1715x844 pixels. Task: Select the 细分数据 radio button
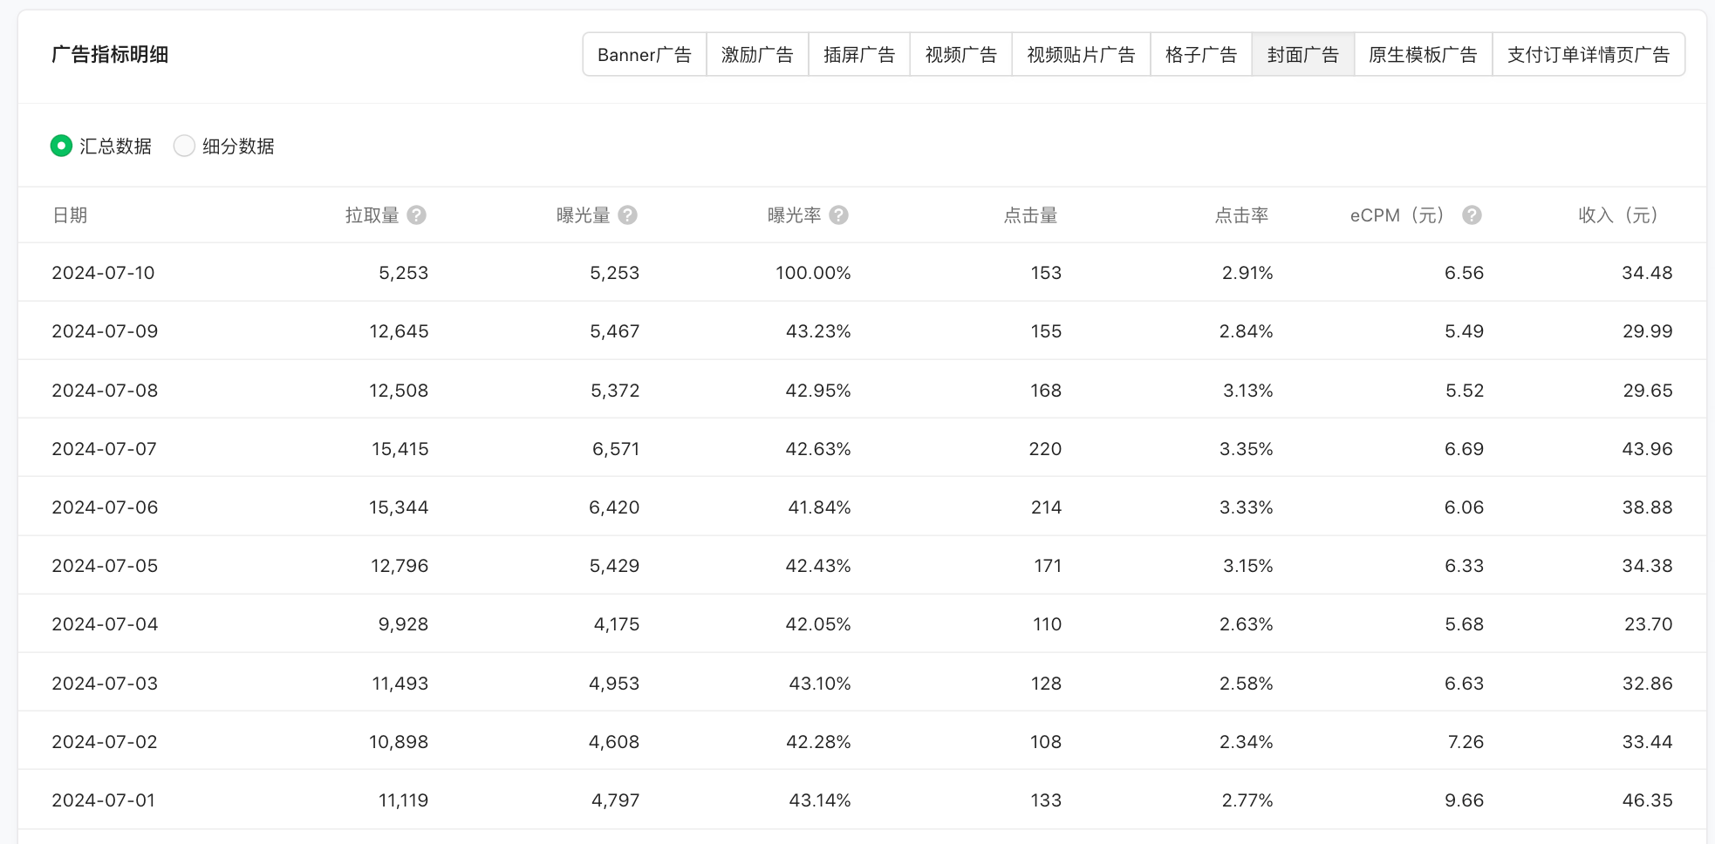point(184,146)
